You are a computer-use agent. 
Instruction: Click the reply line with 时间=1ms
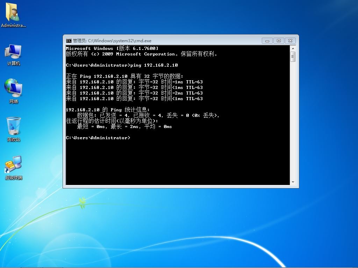(x=134, y=82)
